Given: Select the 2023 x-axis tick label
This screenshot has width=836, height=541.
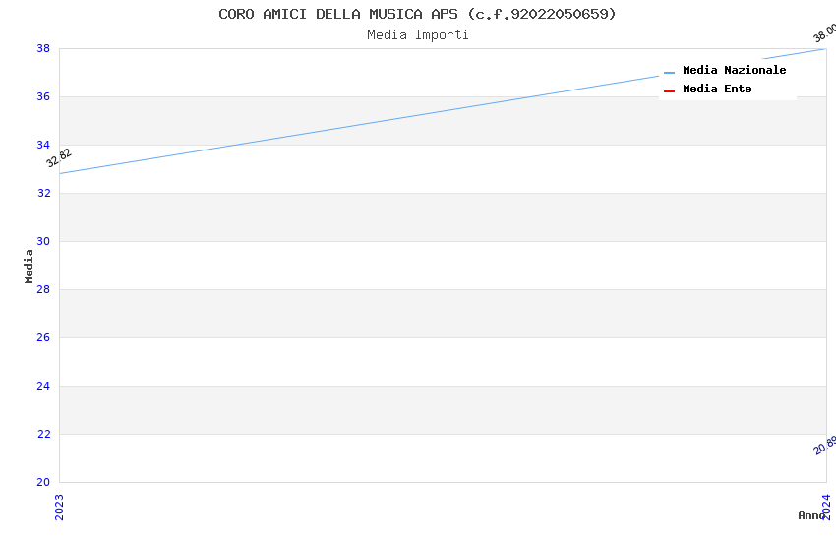Looking at the screenshot, I should click(59, 507).
